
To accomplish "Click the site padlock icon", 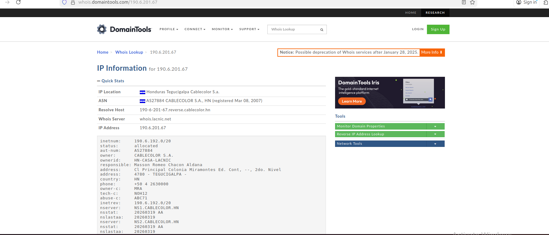I will click(73, 2).
